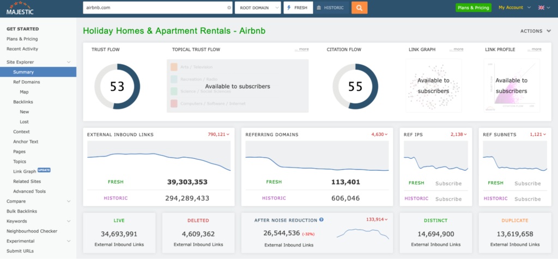558x259 pixels.
Task: Go to Backlinks in the sidebar
Action: [x=23, y=102]
